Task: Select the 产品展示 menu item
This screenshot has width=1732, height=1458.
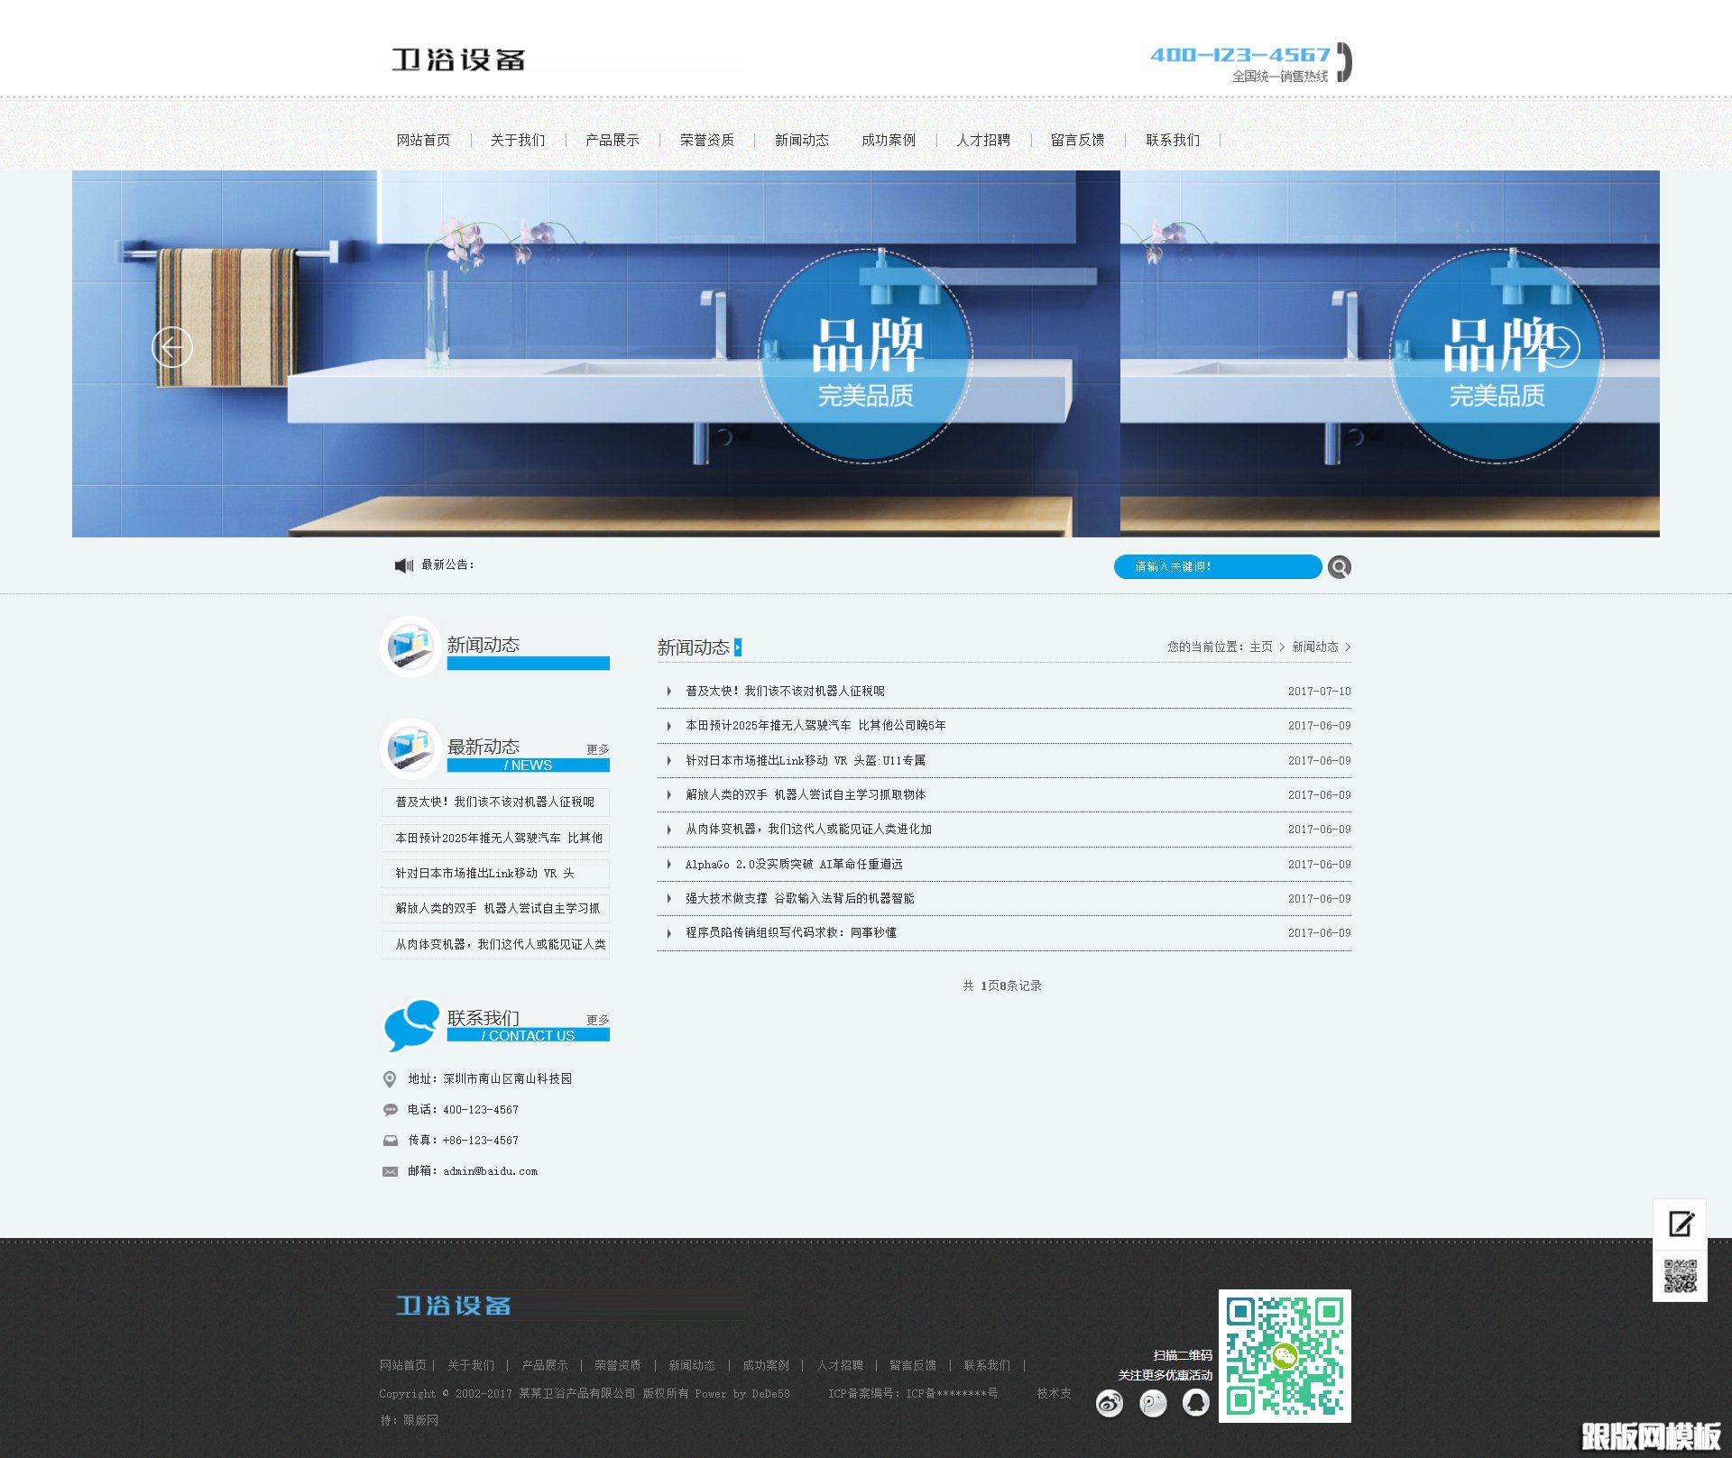Action: (x=612, y=140)
